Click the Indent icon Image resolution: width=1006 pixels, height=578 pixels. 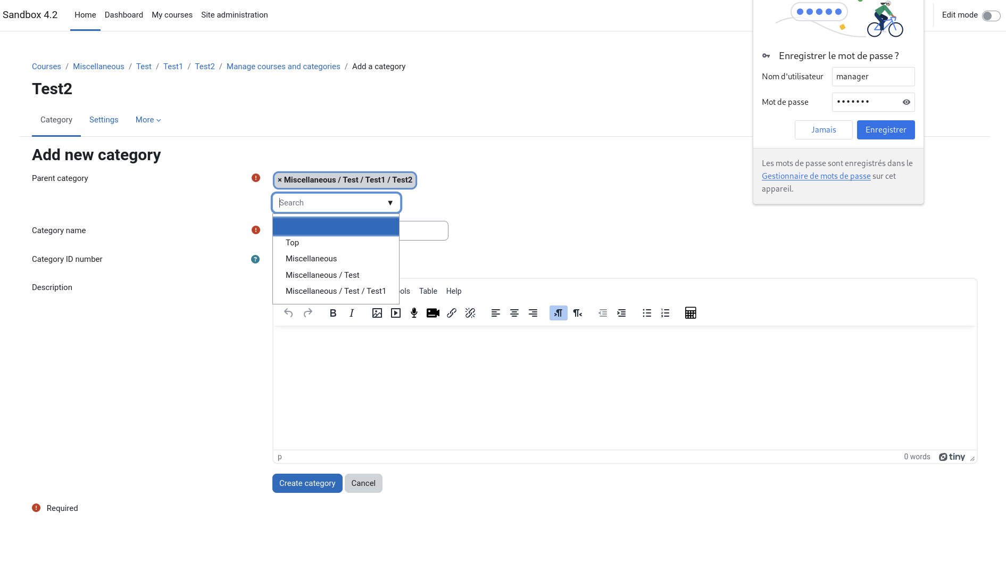621,313
